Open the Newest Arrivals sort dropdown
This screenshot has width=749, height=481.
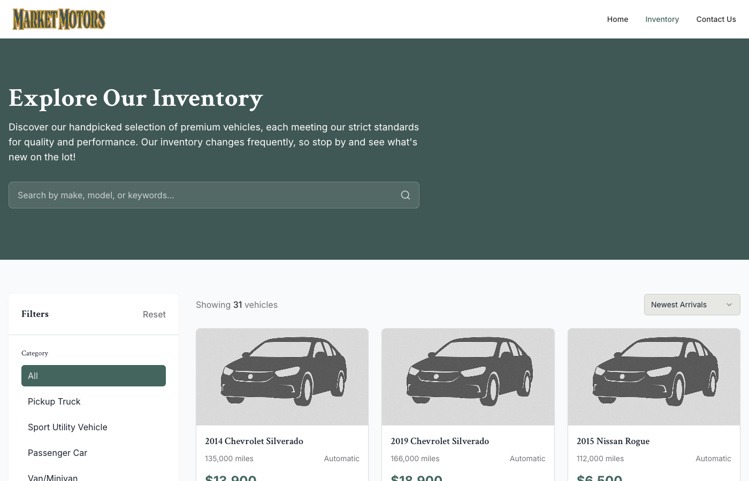[692, 305]
